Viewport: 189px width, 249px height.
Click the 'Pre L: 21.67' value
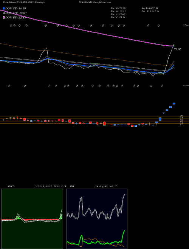coord(119,14)
